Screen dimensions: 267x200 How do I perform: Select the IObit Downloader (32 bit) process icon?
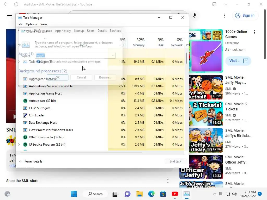pos(25,137)
